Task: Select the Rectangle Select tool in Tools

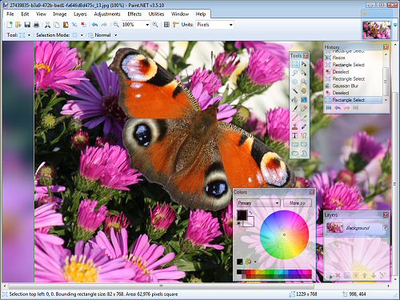Action: pyautogui.click(x=295, y=64)
